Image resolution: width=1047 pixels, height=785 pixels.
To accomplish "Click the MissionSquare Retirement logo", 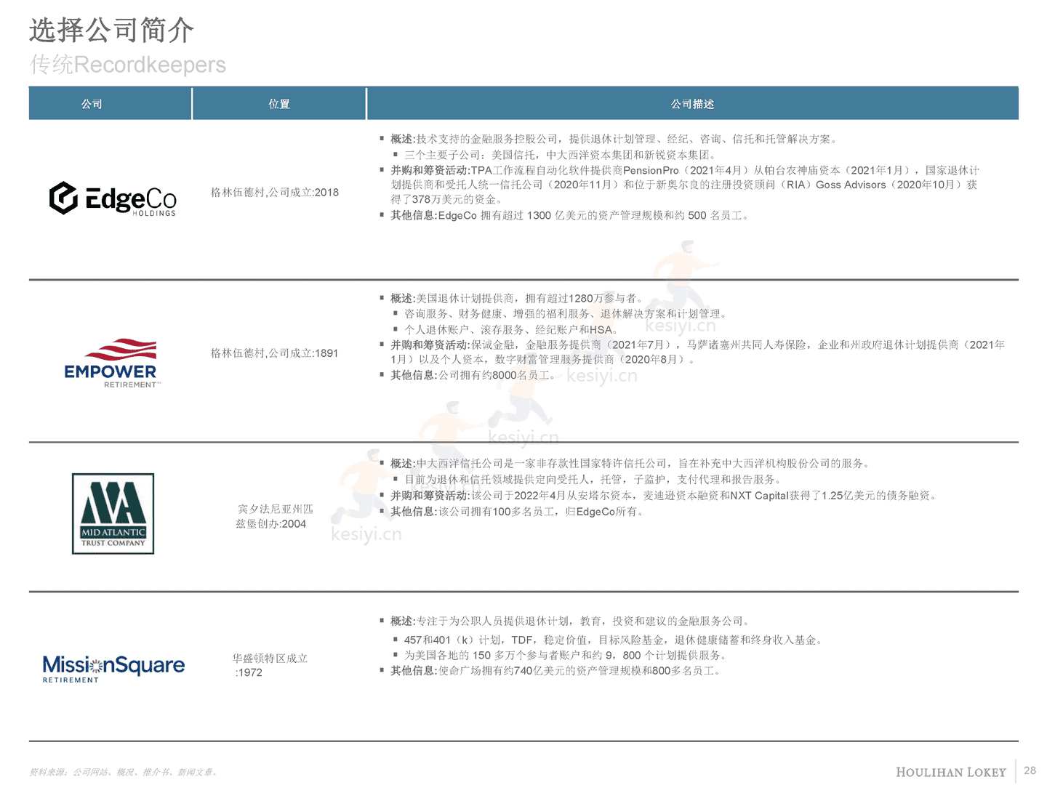I will (113, 669).
